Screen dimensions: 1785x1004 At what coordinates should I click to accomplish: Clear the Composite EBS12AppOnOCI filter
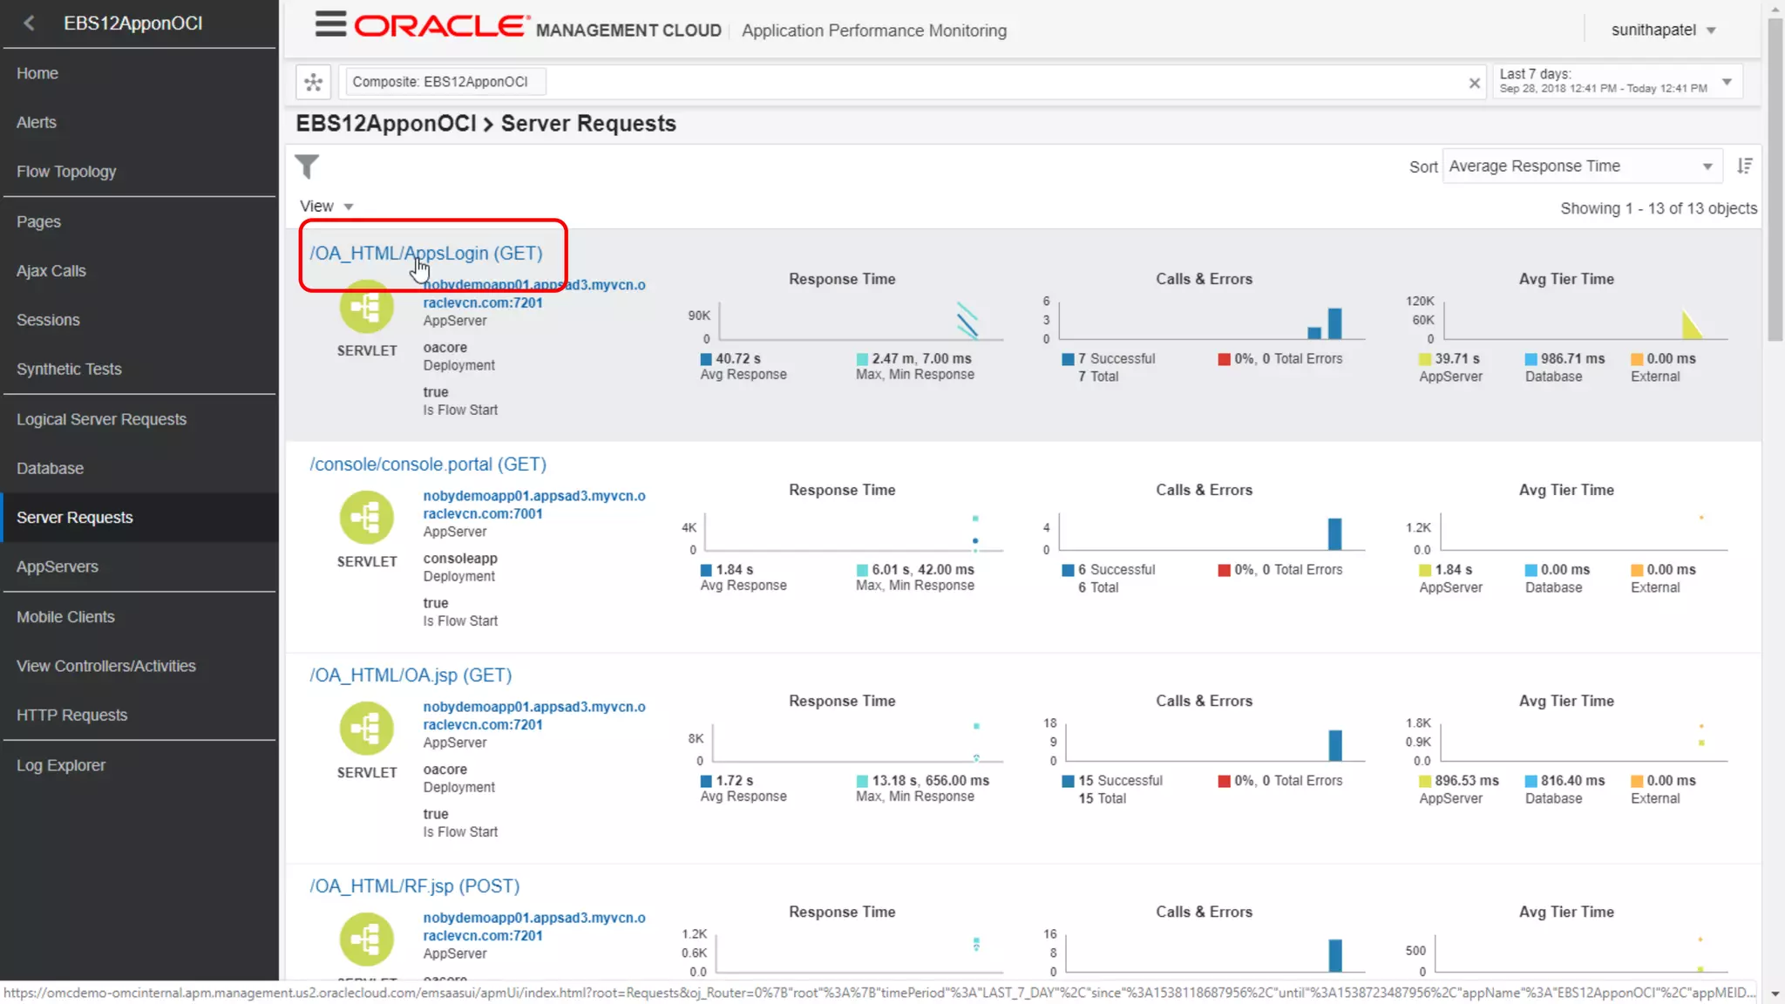[1474, 83]
